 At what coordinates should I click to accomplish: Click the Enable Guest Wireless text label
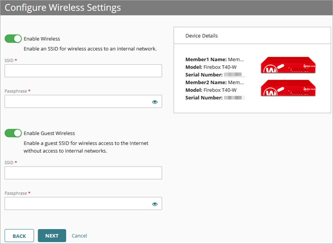[x=49, y=133]
